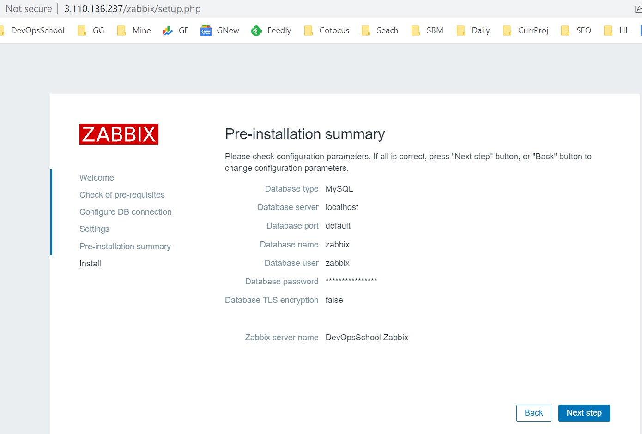Expand the CurrProj bookmark folder
The height and width of the screenshot is (434, 642).
click(x=526, y=30)
